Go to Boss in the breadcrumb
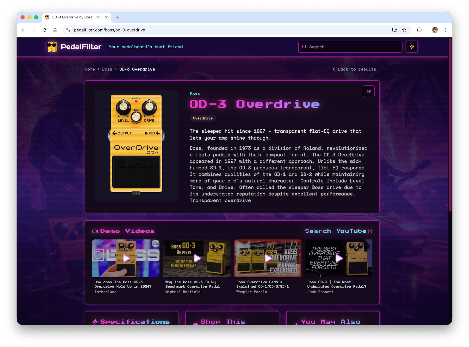 pos(107,69)
